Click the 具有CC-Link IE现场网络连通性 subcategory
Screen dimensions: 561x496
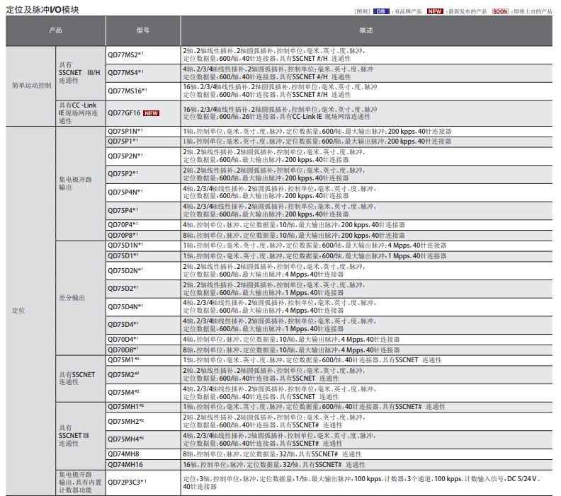tap(81, 113)
